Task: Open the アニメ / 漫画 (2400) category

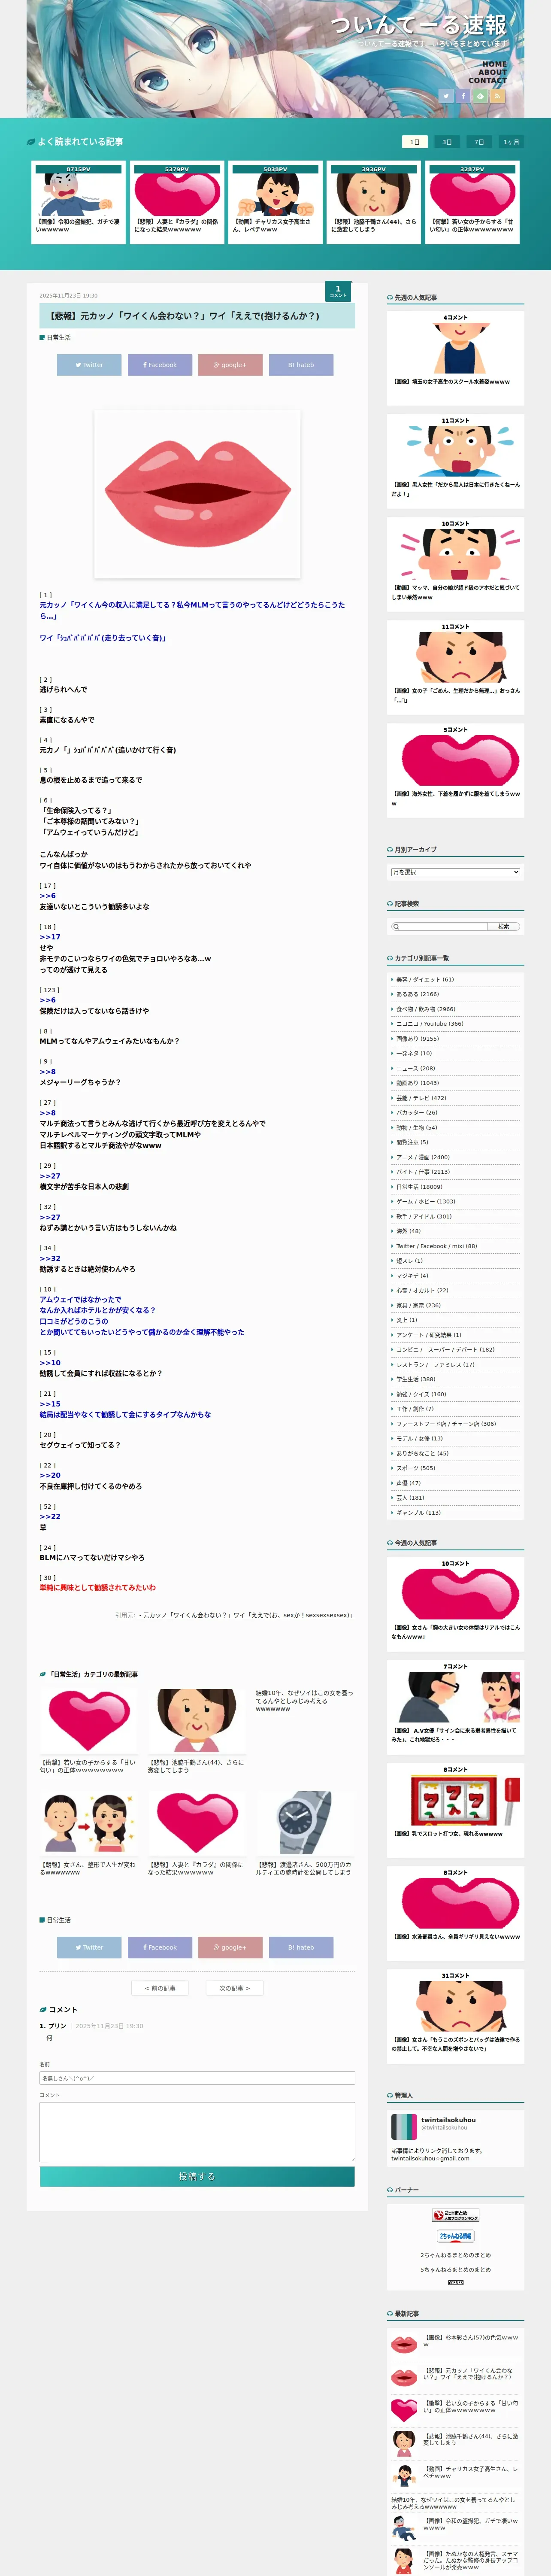Action: (x=423, y=1157)
